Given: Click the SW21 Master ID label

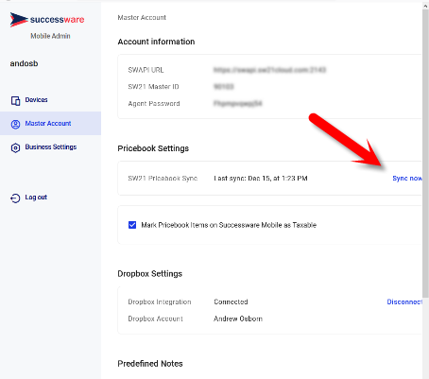Looking at the screenshot, I should pyautogui.click(x=153, y=87).
